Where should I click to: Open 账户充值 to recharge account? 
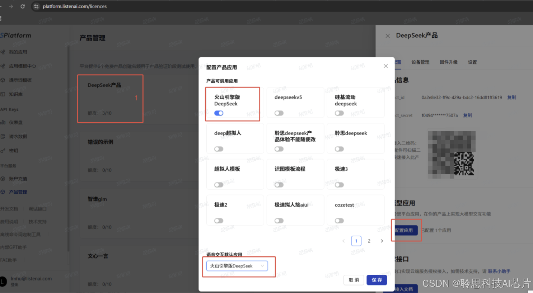[x=18, y=178]
